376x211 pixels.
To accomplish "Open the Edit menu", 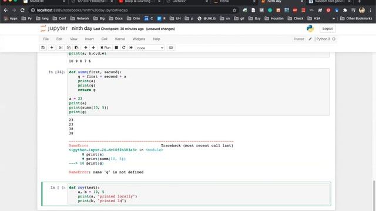I will 59,39.
